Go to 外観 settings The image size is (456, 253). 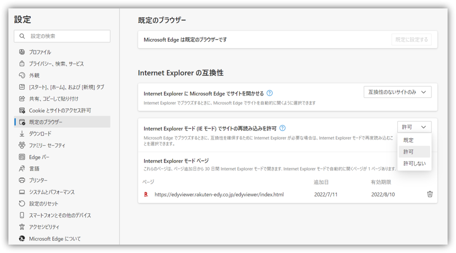click(x=62, y=75)
